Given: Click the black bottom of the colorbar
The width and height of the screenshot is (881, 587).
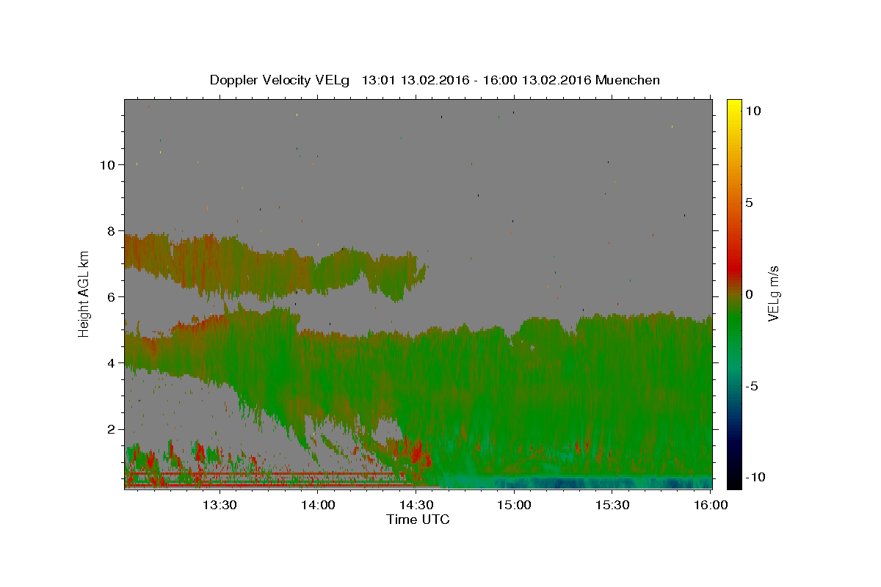Looking at the screenshot, I should click(734, 482).
